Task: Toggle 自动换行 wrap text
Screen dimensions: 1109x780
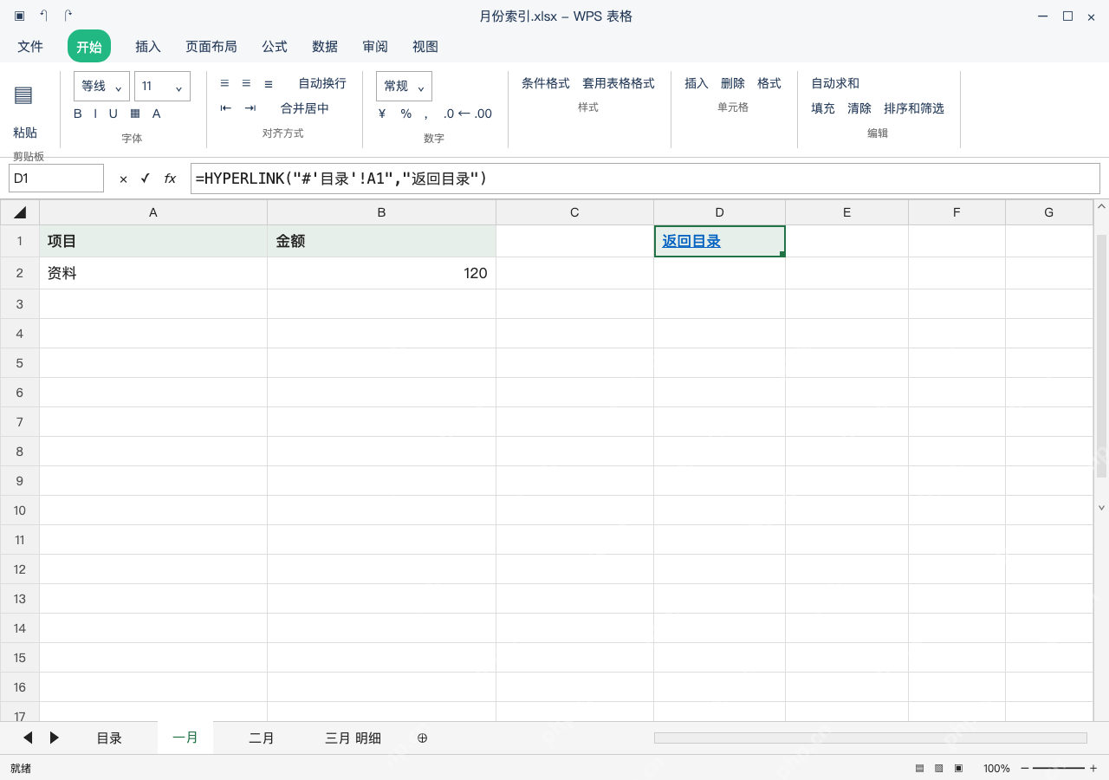Action: 322,83
